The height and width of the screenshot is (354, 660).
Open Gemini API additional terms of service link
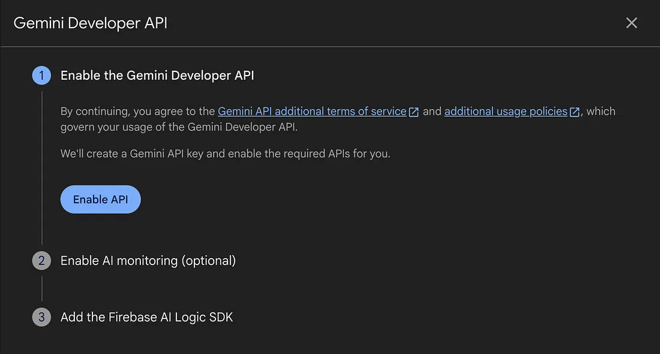[312, 111]
